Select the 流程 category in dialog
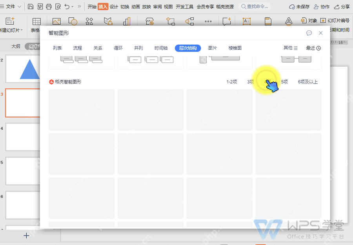 [x=77, y=48]
